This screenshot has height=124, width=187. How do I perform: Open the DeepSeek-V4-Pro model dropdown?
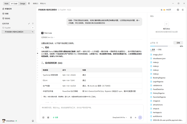[120, 118]
